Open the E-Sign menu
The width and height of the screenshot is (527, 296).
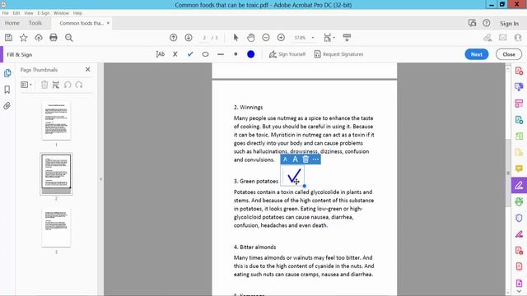[44, 13]
